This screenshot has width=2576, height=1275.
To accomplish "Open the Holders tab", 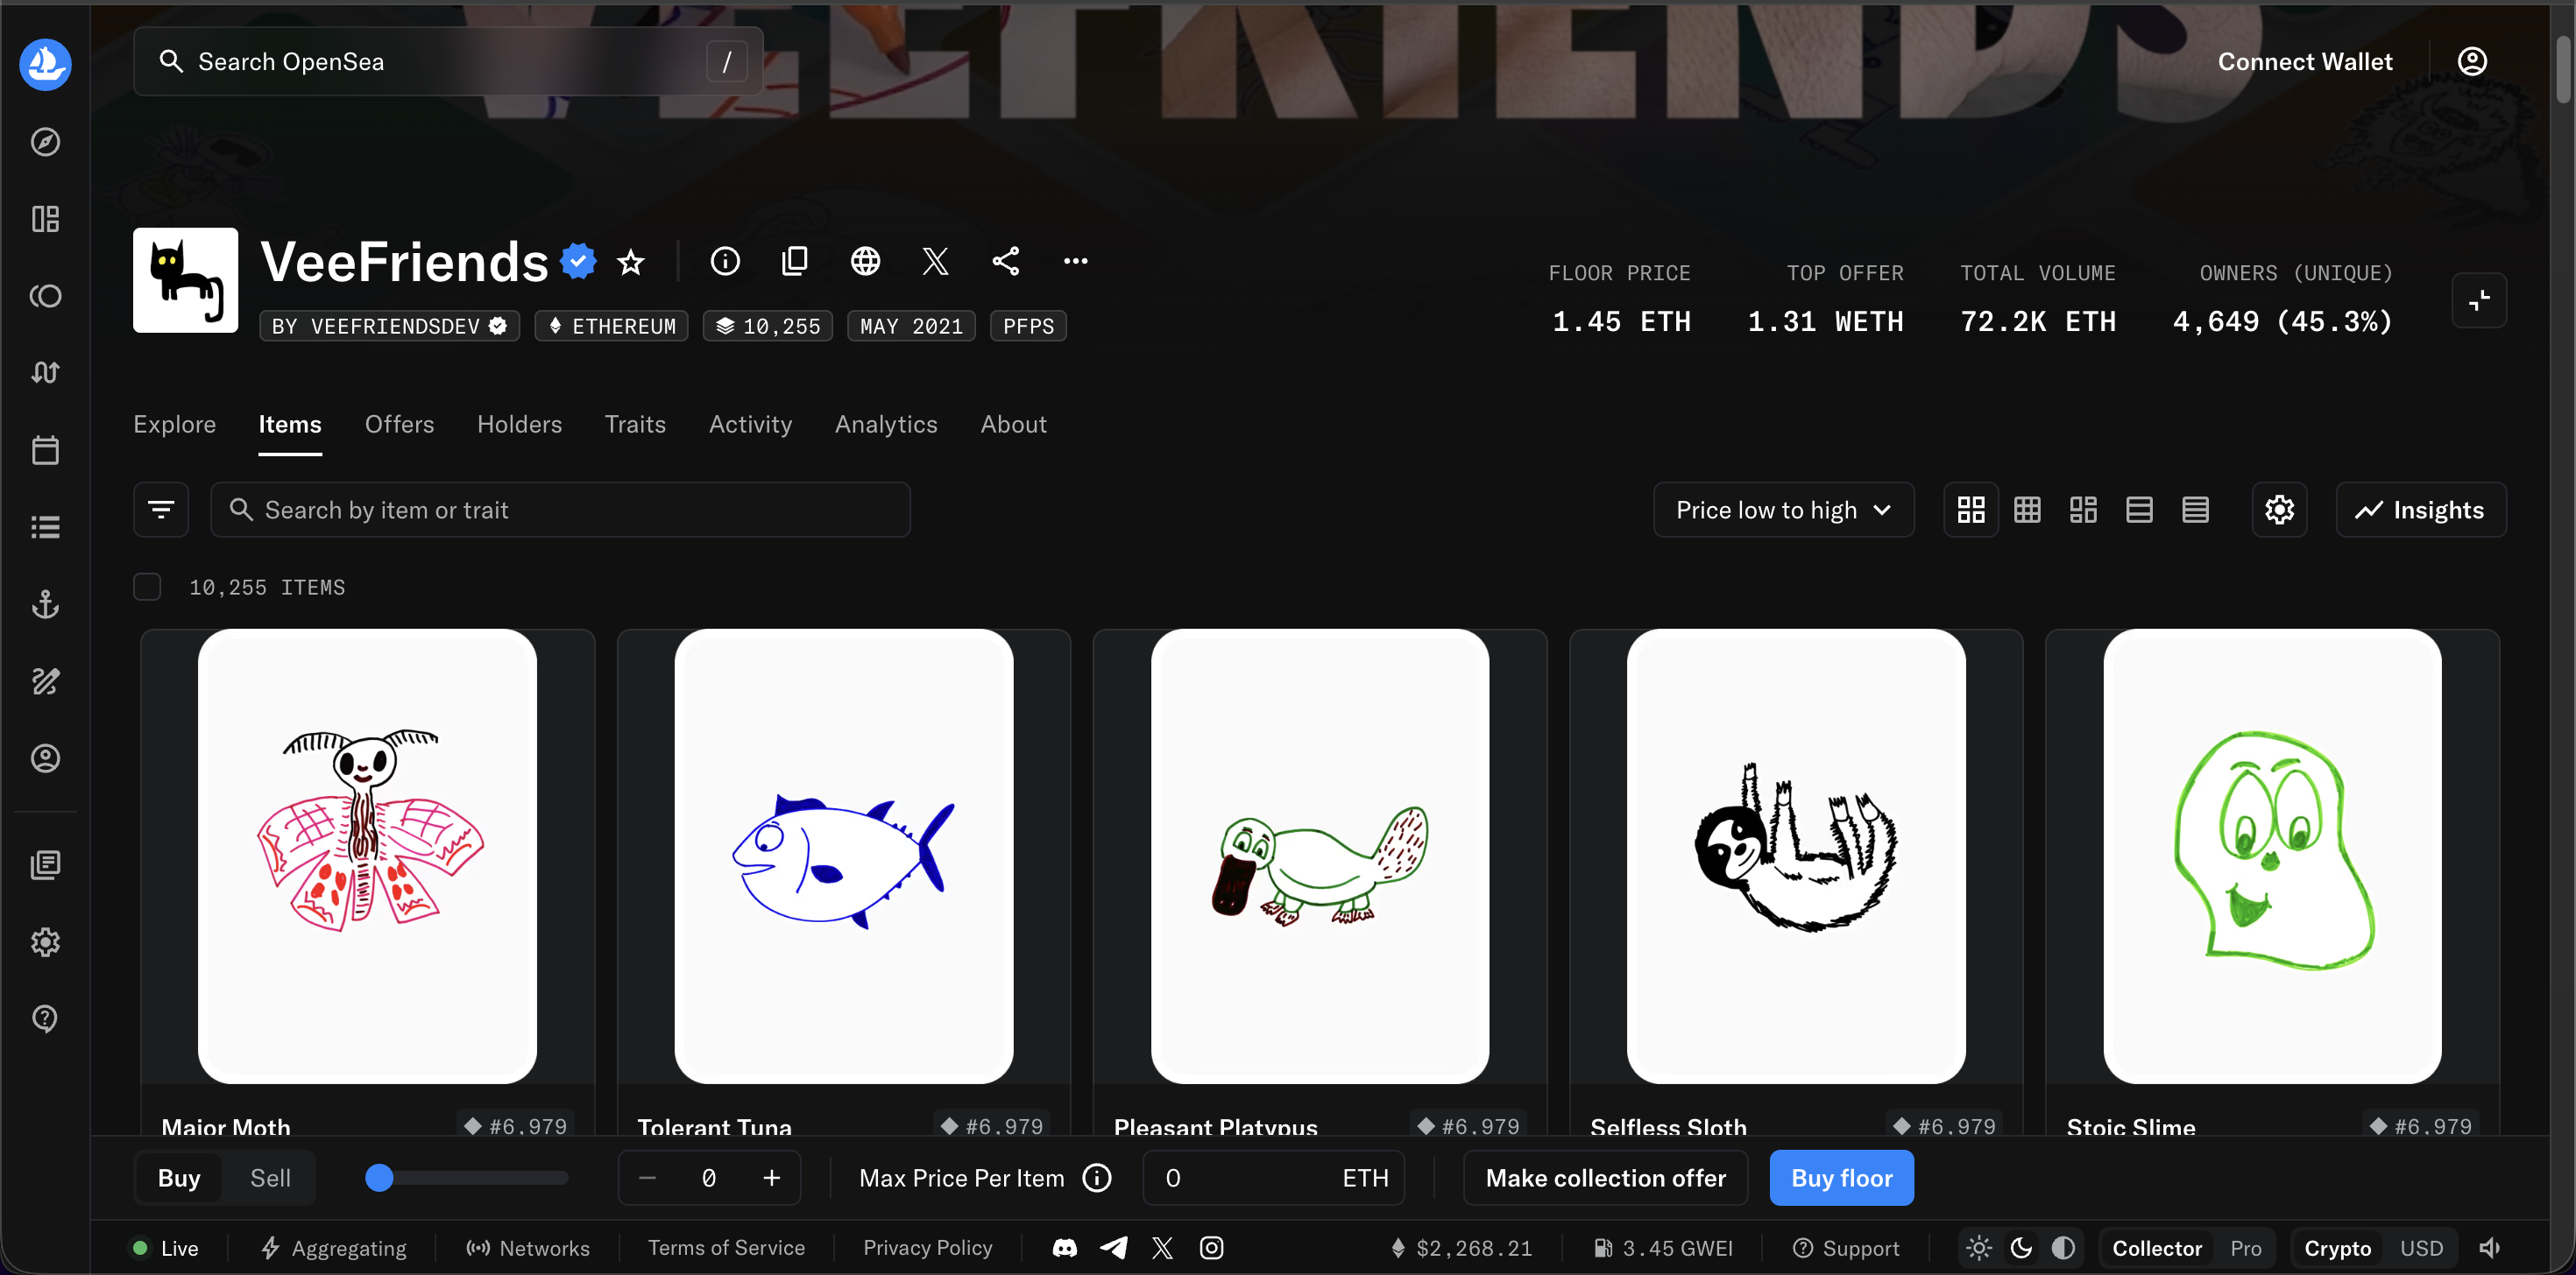I will pos(519,424).
